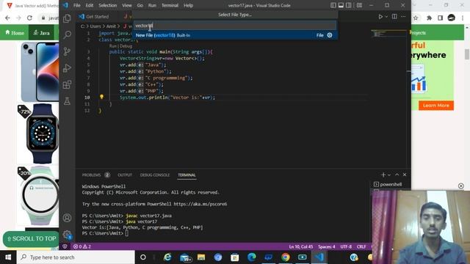Click the file name input containing vector18
Viewport: 470px width, 264px height.
tap(235, 26)
